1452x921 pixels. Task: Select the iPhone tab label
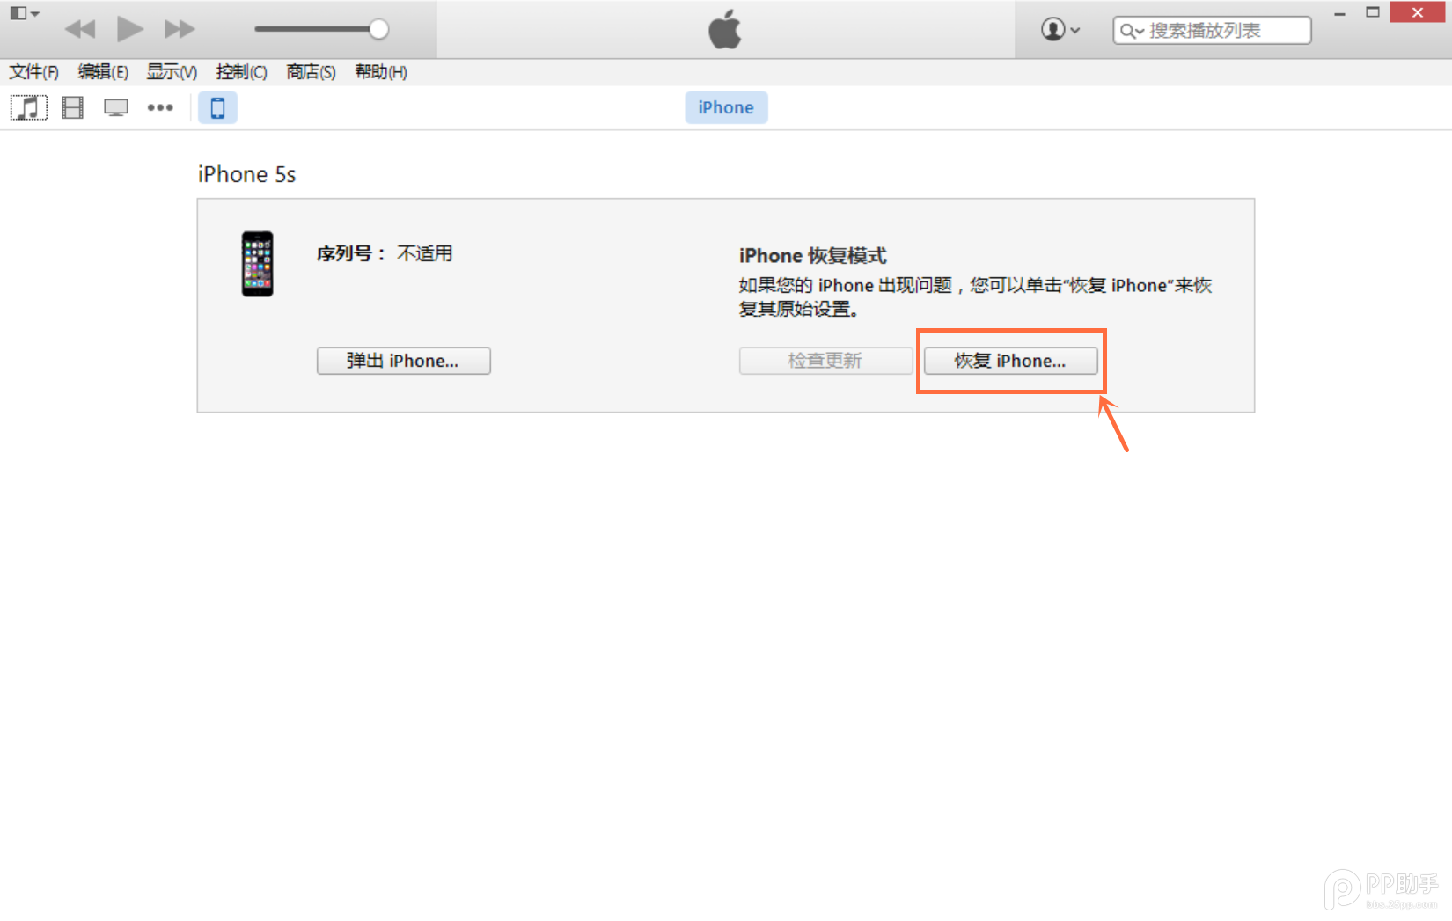pyautogui.click(x=725, y=106)
